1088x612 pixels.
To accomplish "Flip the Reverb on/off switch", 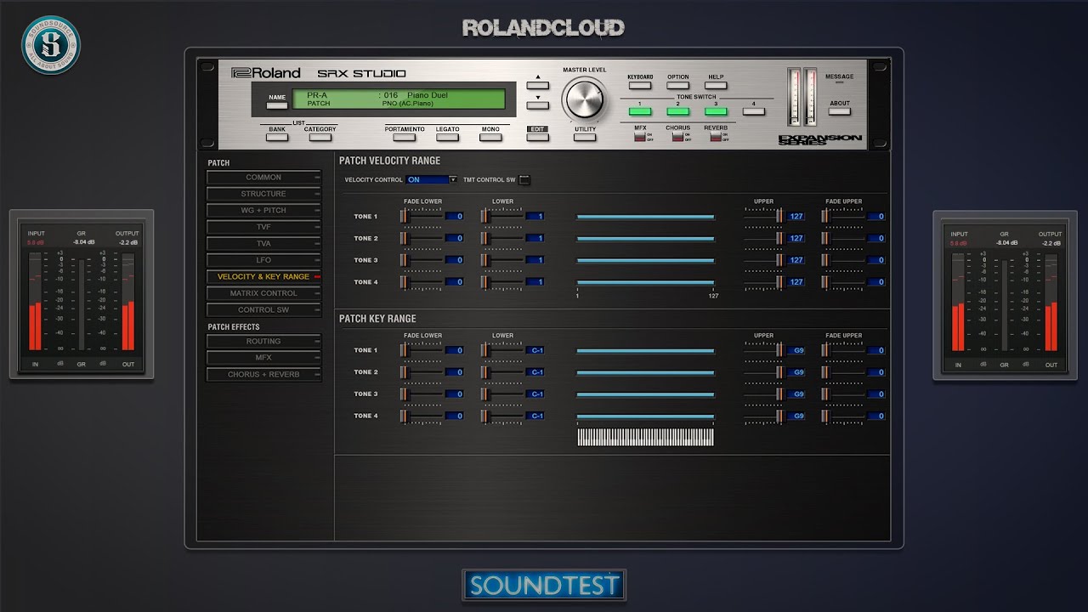I will pyautogui.click(x=715, y=137).
